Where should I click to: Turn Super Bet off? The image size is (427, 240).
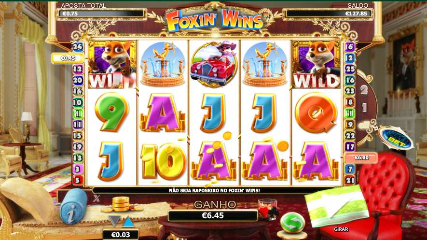363,126
